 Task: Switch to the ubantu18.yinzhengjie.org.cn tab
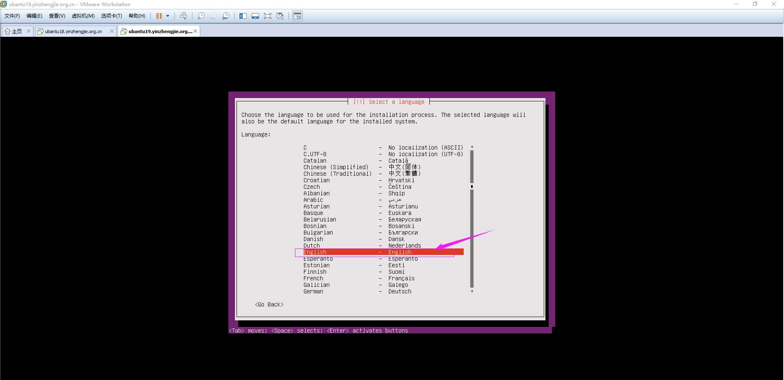tap(73, 31)
